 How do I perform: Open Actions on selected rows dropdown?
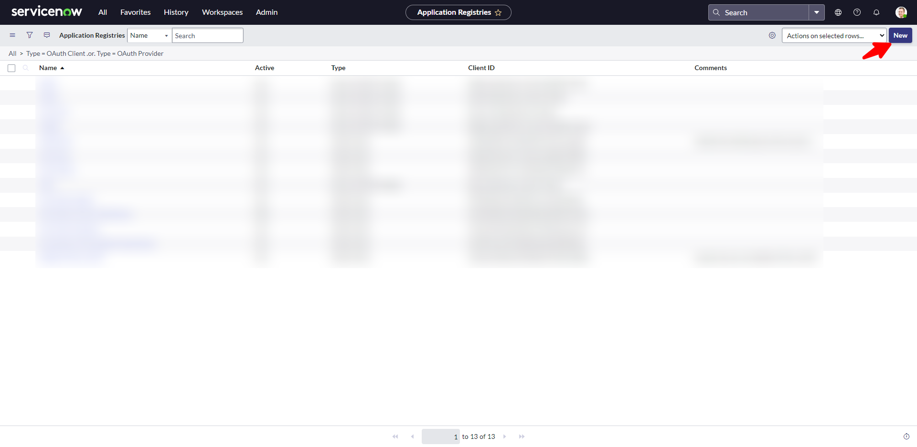[x=834, y=35]
